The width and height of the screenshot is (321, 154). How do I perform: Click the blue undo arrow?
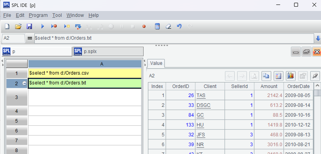(179, 26)
